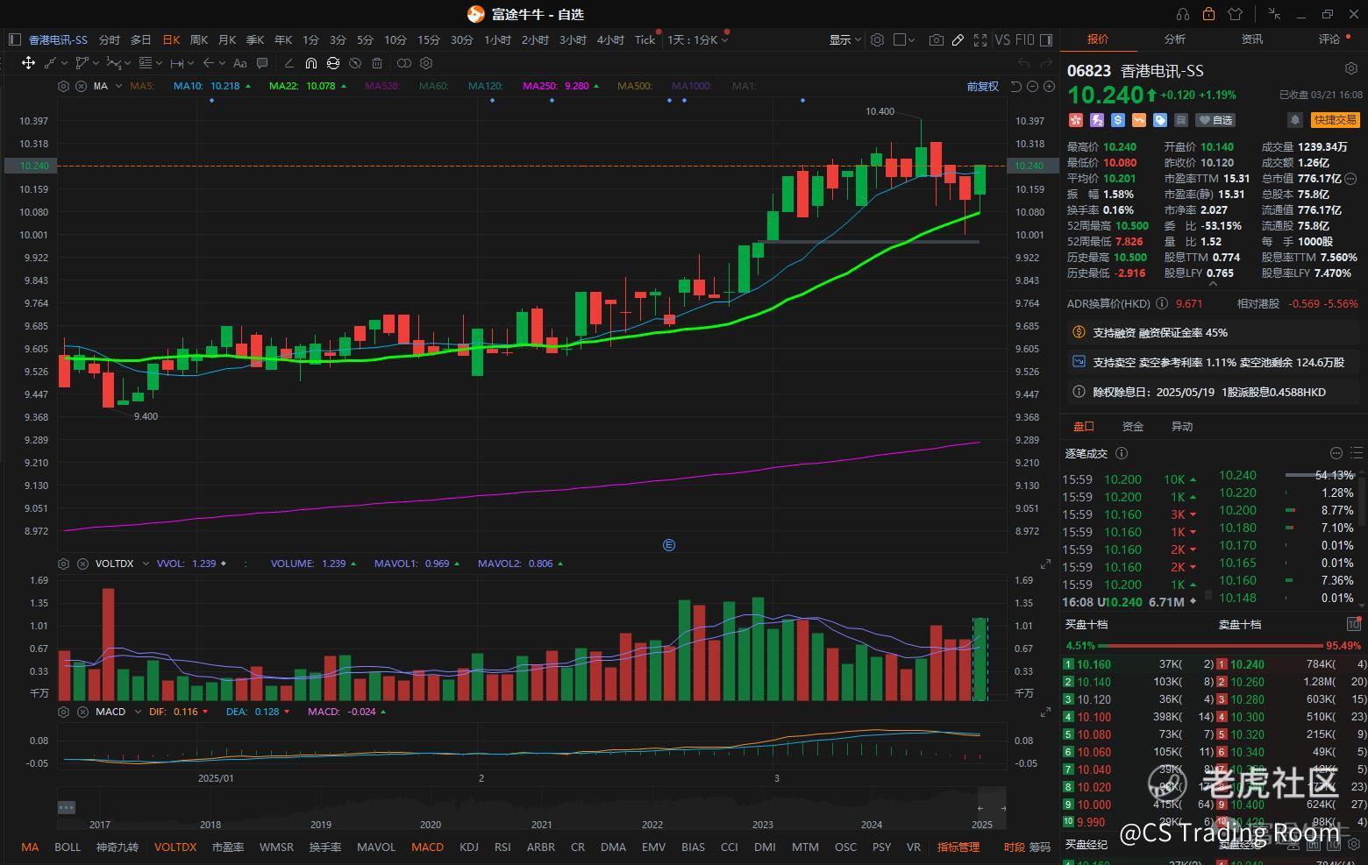Screen dimensions: 1368x865
Task: Toggle the magnet snap tool
Action: pyautogui.click(x=311, y=63)
